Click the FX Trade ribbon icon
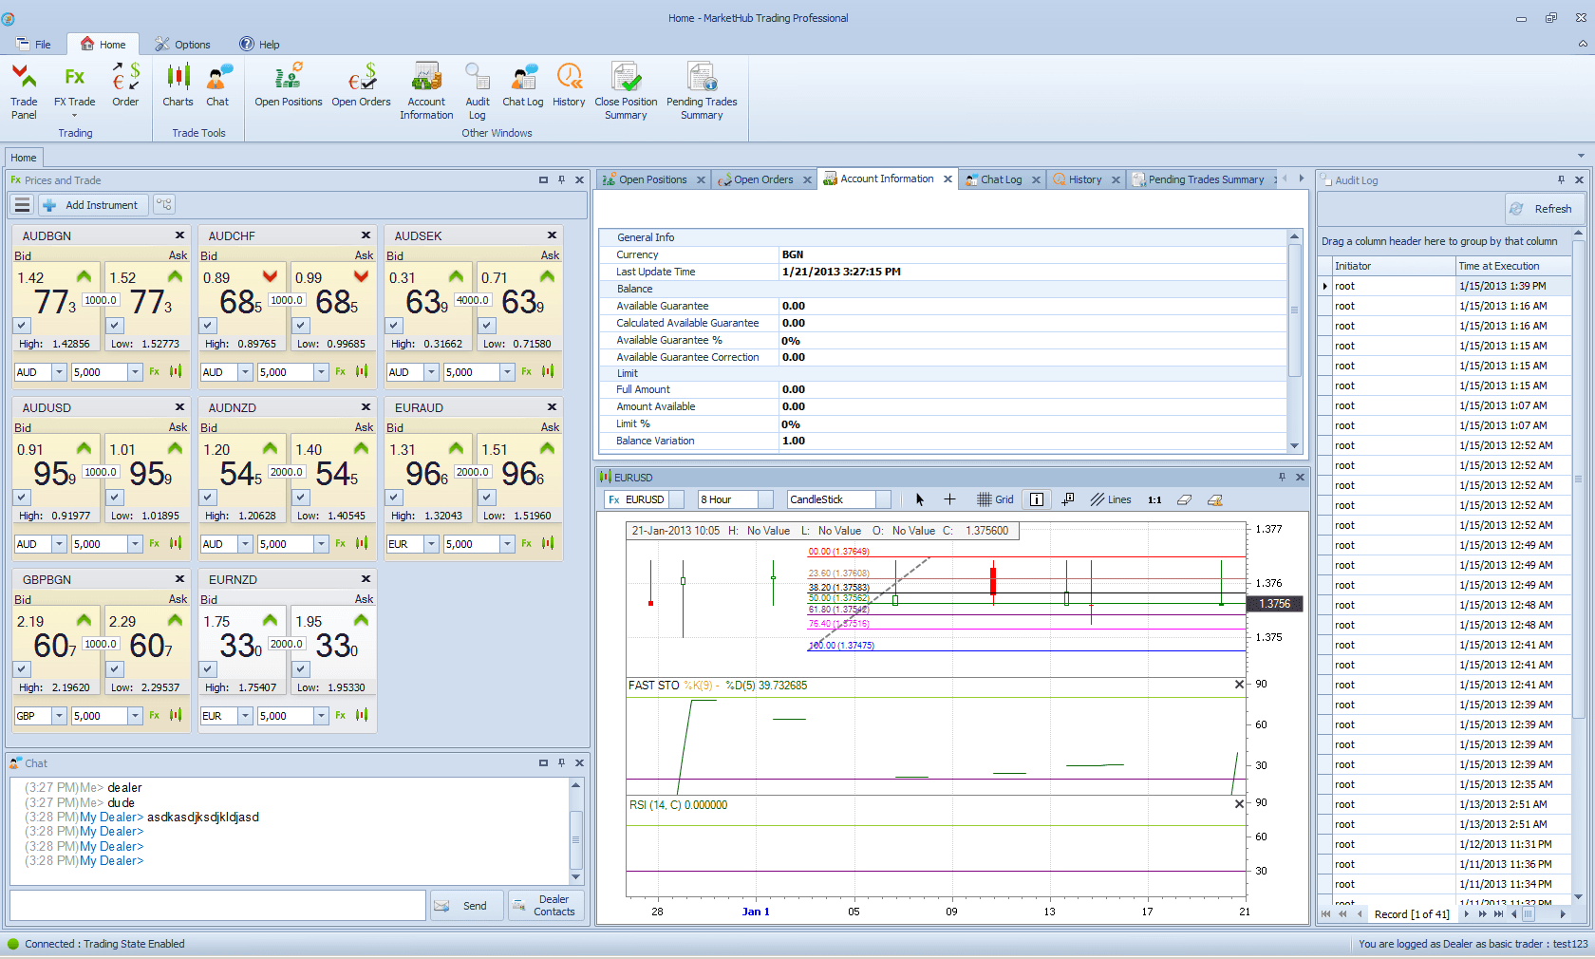This screenshot has width=1595, height=959. point(74,85)
